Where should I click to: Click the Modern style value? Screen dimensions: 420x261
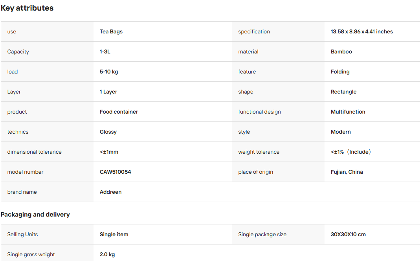(x=341, y=132)
